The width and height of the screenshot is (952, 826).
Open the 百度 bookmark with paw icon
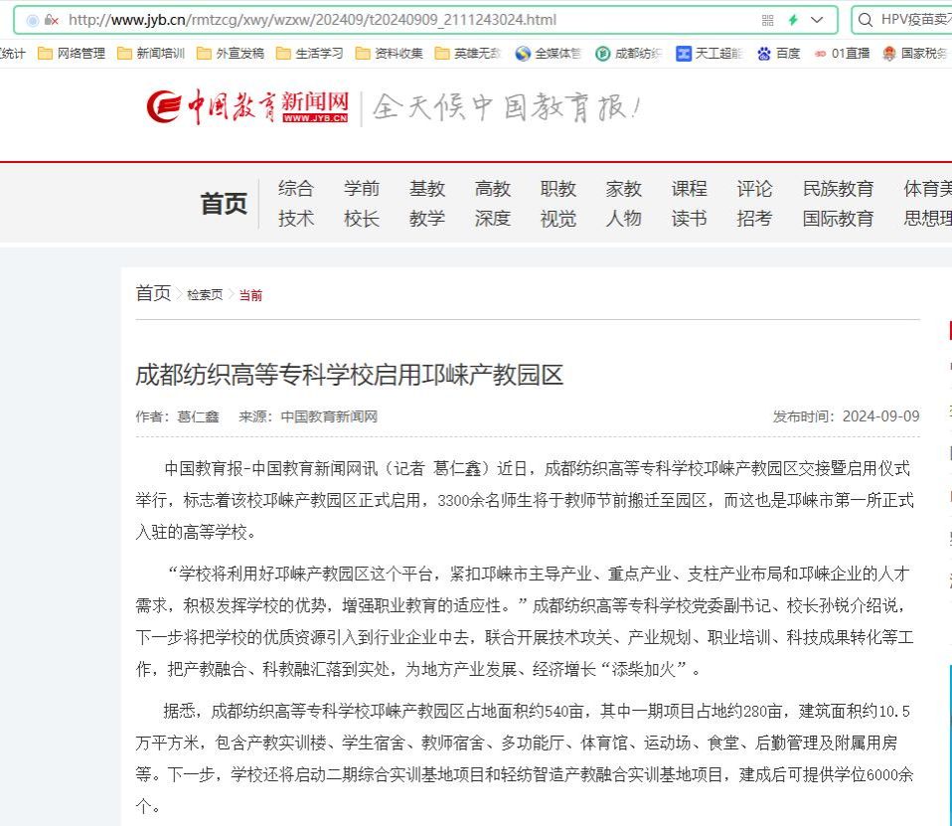click(x=778, y=54)
